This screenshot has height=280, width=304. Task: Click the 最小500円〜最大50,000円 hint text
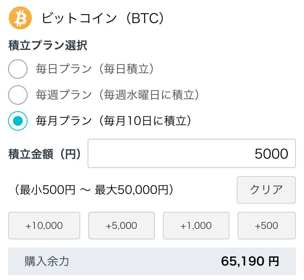tap(91, 190)
